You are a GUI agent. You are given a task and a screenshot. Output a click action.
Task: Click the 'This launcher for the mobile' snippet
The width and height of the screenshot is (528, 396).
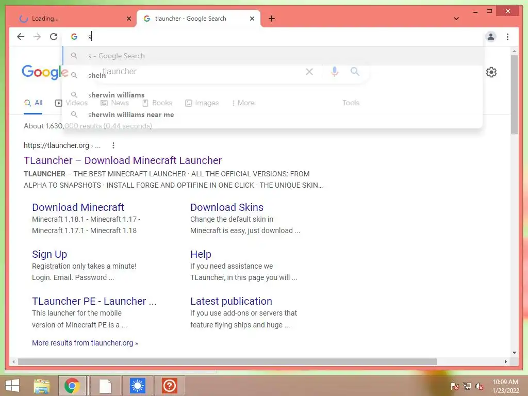(77, 313)
